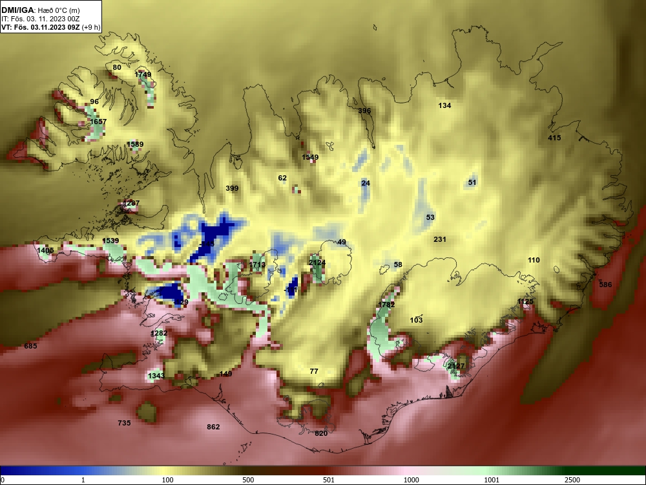Click the map value 110
This screenshot has width=646, height=485.
534,260
